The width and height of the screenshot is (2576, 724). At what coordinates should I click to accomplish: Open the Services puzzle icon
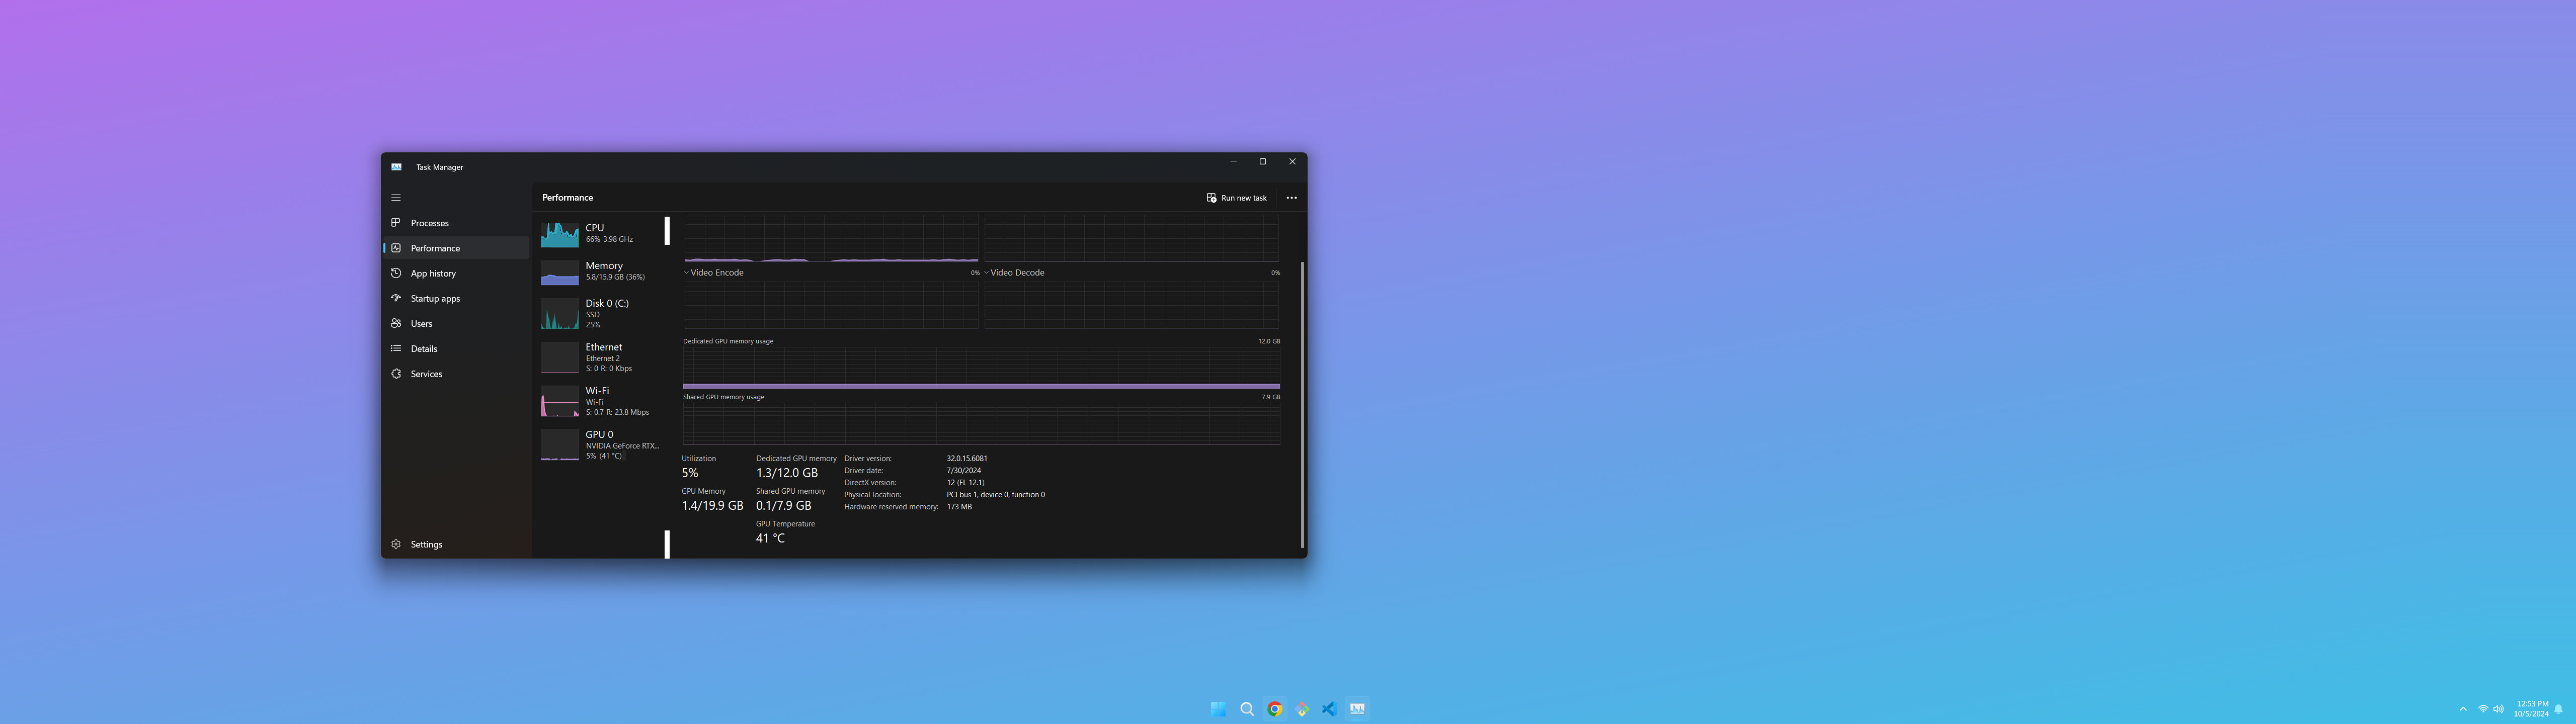396,373
